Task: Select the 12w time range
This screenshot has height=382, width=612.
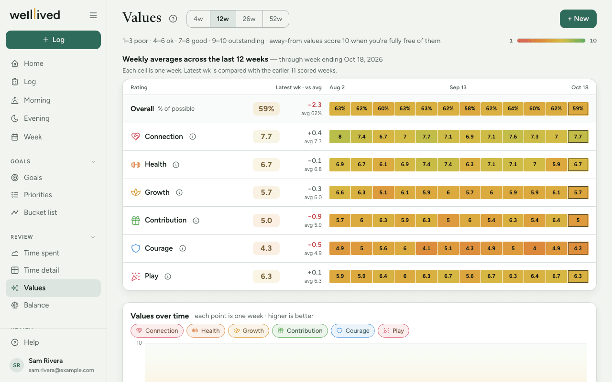Action: 223,19
